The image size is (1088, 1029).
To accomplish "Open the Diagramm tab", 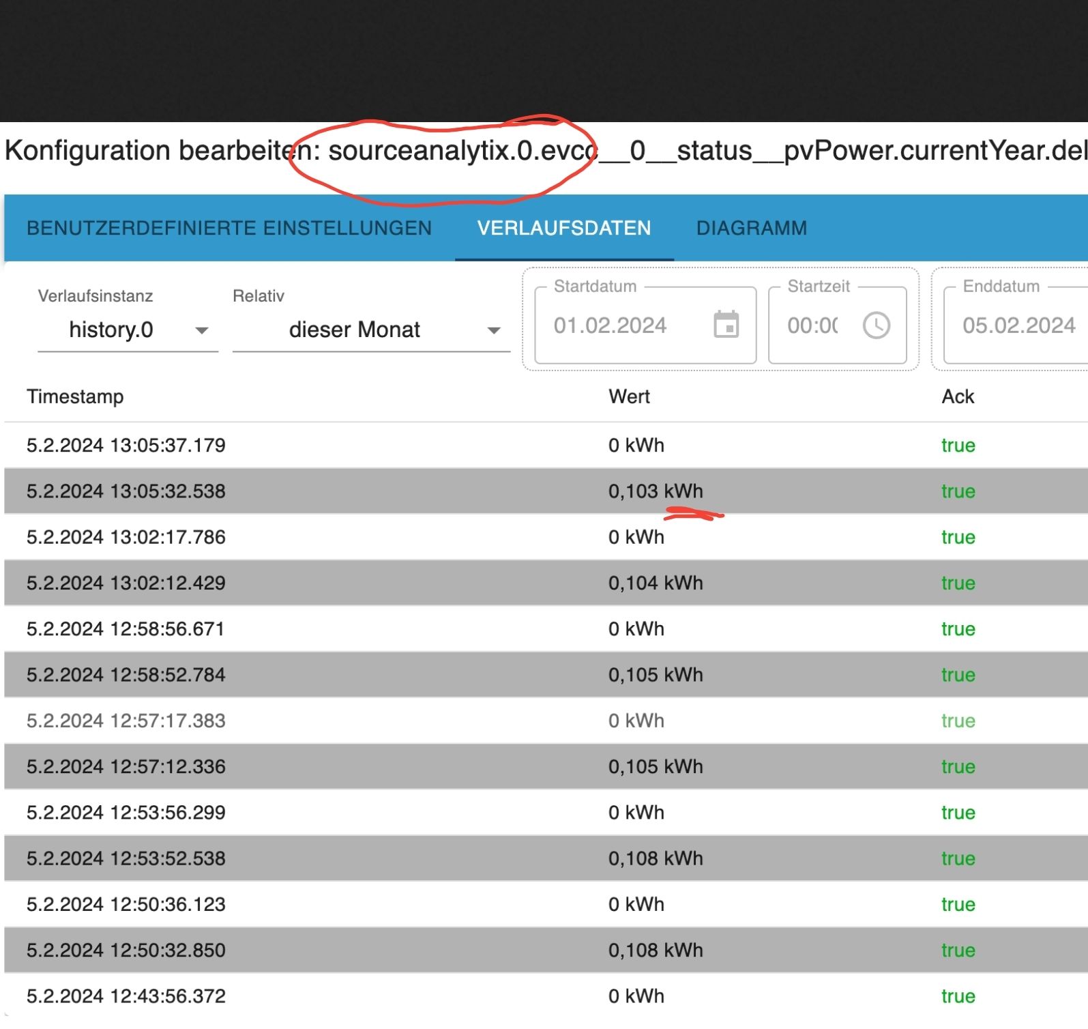I will pos(752,228).
